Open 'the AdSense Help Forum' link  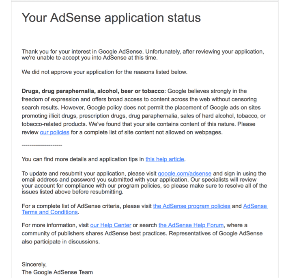click(x=191, y=225)
